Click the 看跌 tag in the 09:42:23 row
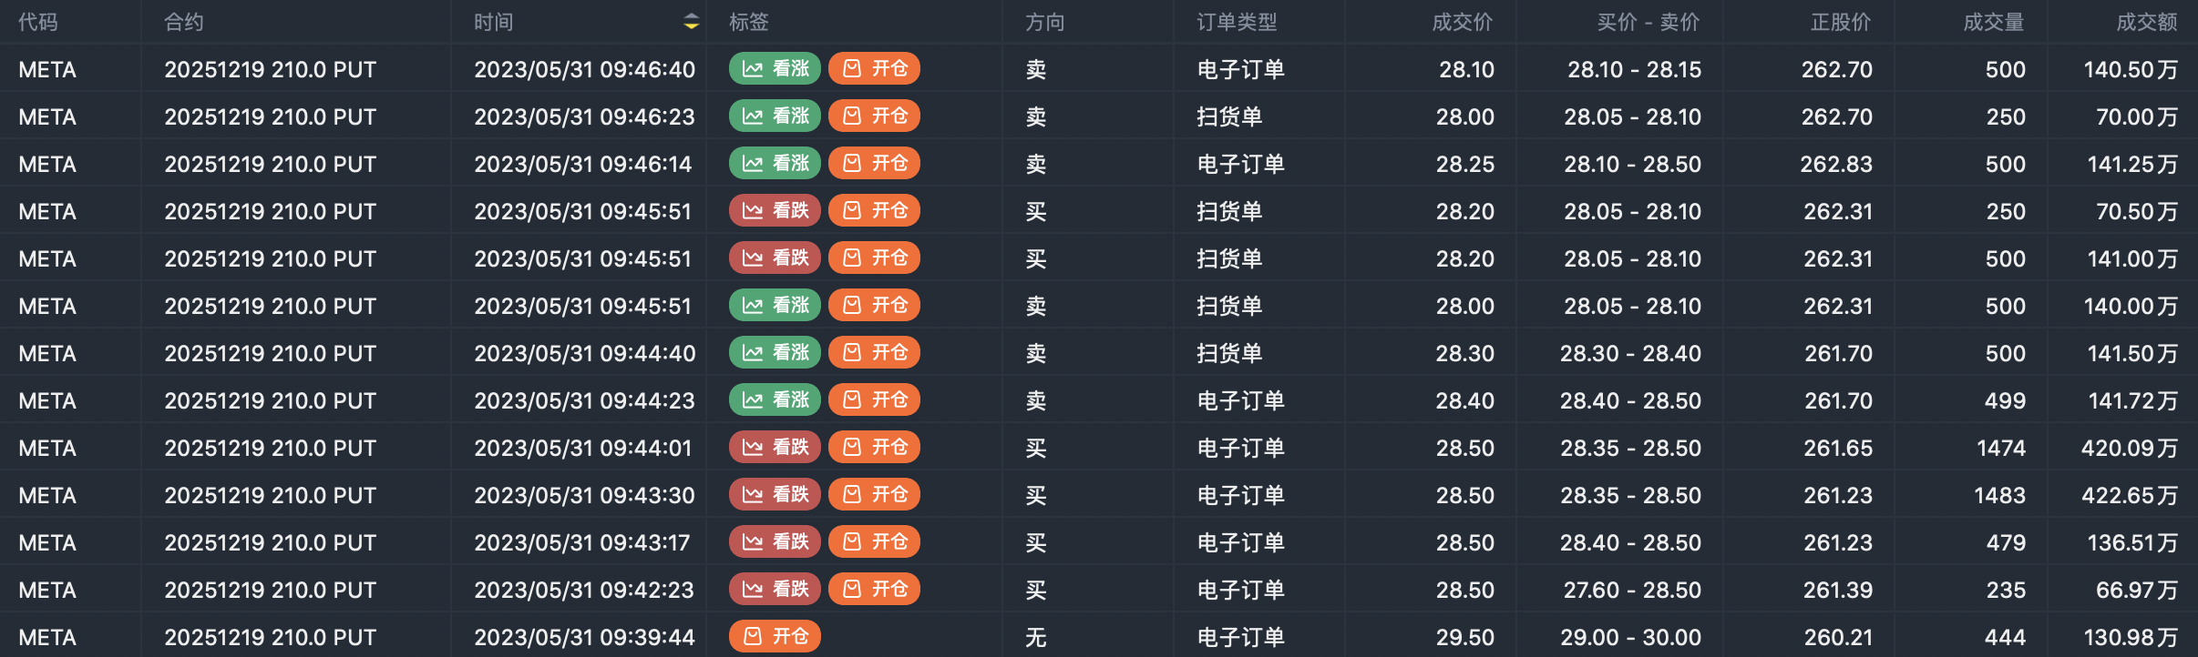This screenshot has width=2198, height=657. (775, 589)
